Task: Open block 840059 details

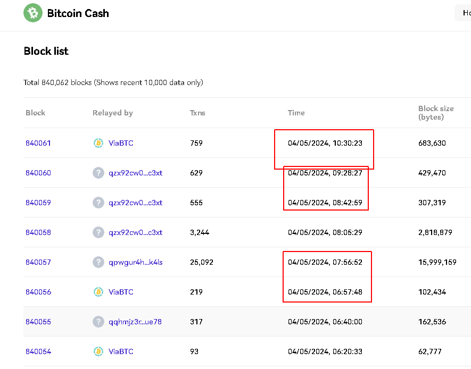Action: pos(38,203)
